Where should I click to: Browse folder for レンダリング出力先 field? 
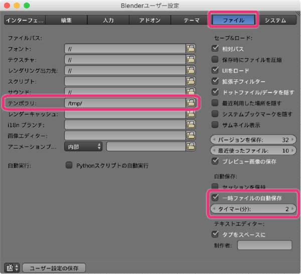[x=191, y=70]
